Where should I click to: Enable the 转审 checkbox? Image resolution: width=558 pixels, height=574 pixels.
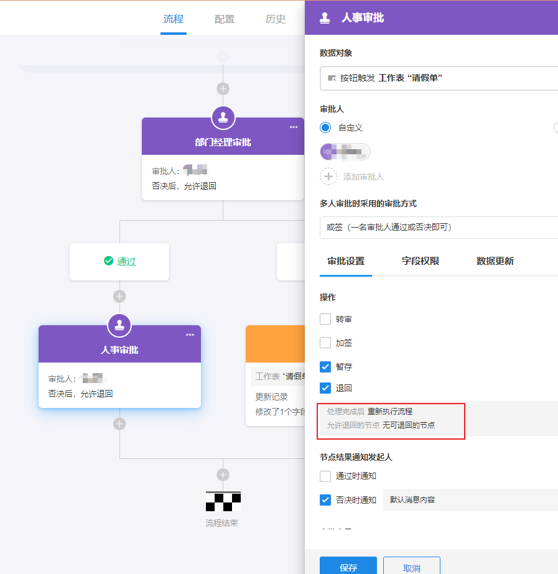click(x=325, y=319)
